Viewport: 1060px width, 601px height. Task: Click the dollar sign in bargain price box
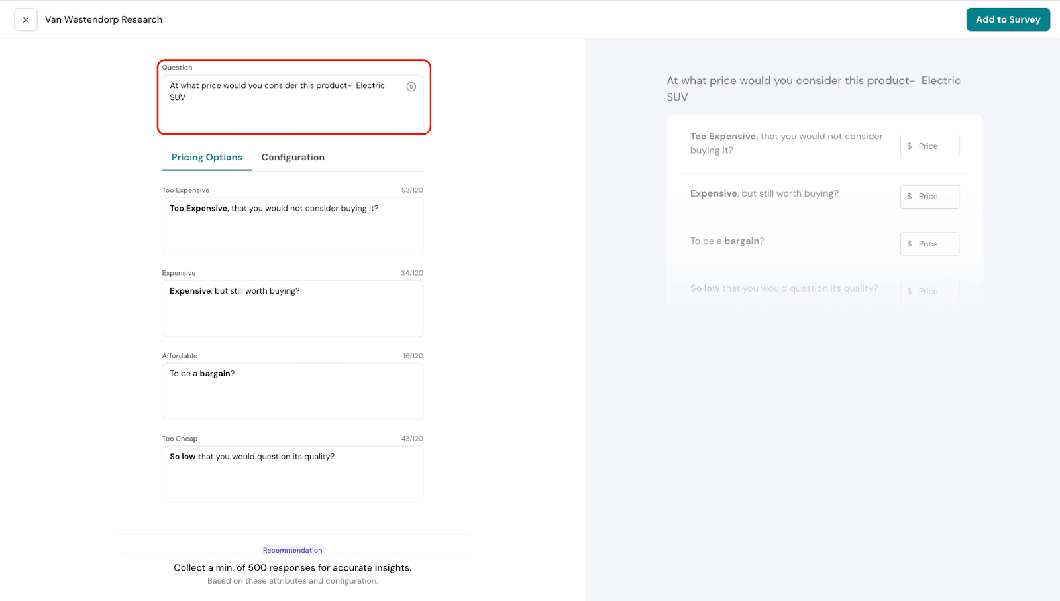pos(910,244)
